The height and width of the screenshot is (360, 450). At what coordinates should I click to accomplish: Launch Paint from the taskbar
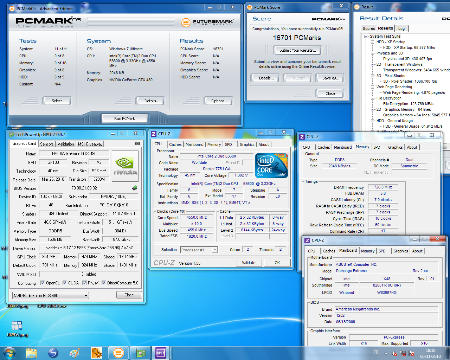click(x=75, y=353)
